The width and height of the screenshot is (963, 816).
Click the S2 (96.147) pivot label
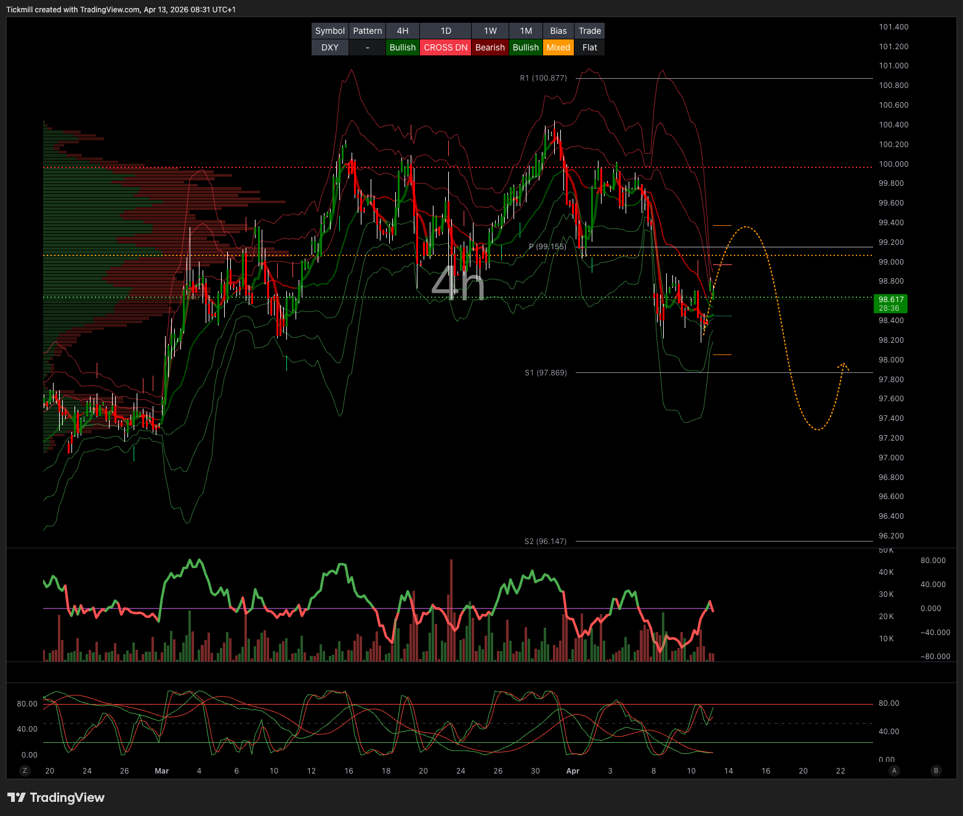click(545, 542)
